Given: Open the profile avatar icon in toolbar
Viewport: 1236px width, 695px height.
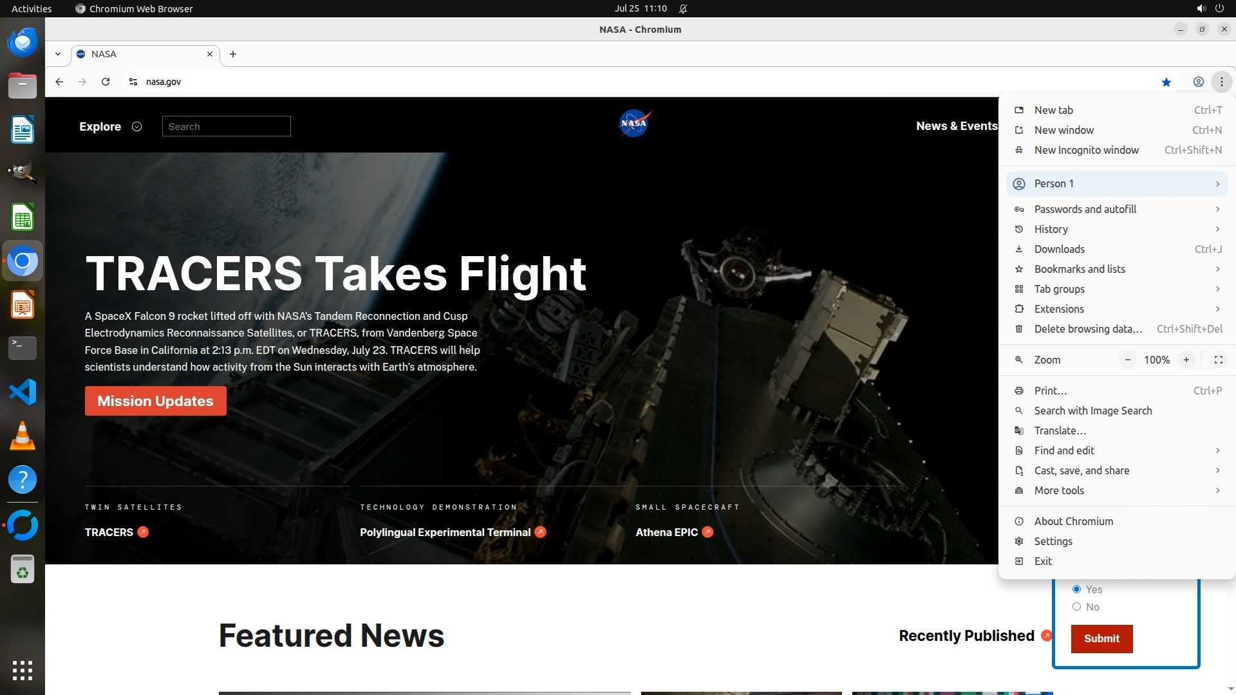Looking at the screenshot, I should pos(1198,82).
